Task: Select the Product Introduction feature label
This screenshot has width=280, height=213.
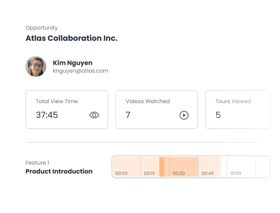Action: coord(59,171)
